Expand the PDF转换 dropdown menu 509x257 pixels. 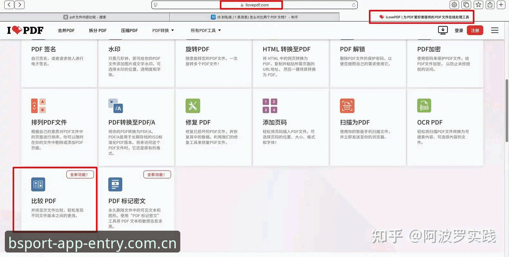pos(163,31)
